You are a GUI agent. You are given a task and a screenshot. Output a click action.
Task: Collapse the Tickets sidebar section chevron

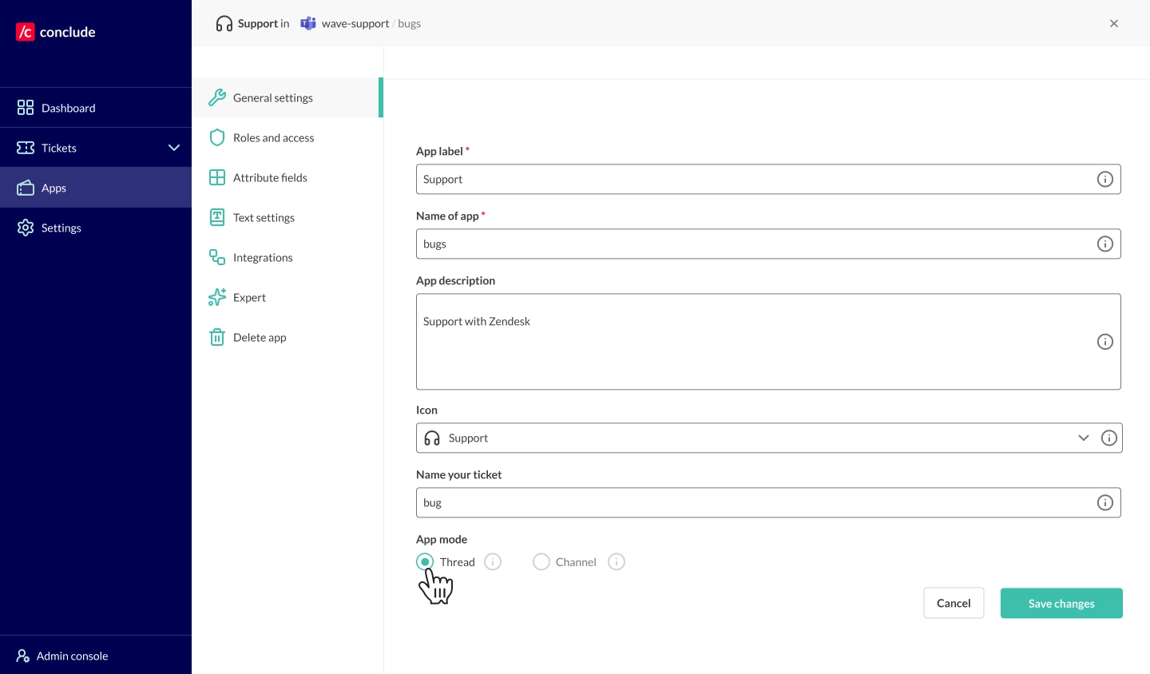click(174, 148)
